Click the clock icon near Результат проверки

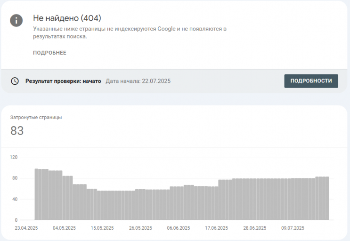click(15, 81)
